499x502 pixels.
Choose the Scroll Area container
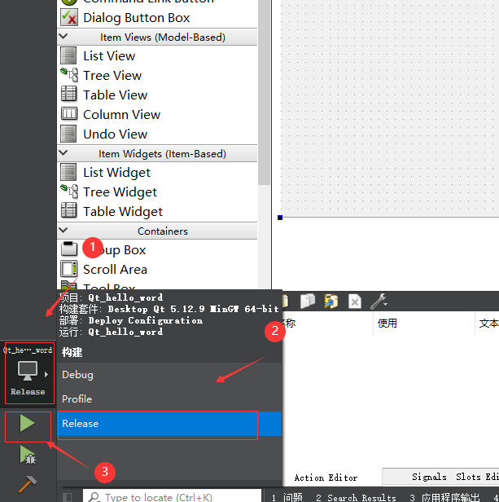[157, 269]
